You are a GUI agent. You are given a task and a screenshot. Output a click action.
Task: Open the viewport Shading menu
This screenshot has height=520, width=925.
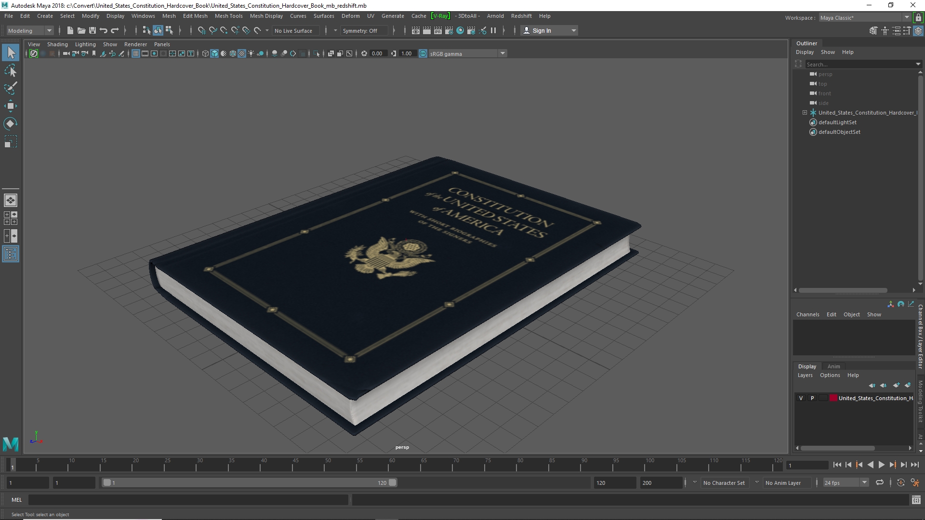pyautogui.click(x=57, y=44)
